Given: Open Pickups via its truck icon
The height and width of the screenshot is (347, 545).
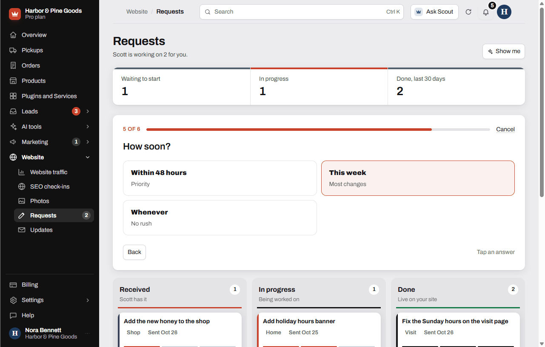Looking at the screenshot, I should pos(13,50).
